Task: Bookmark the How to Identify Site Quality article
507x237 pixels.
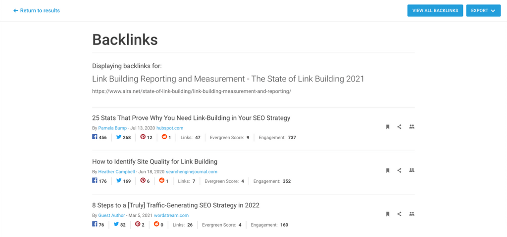Action: [388, 170]
